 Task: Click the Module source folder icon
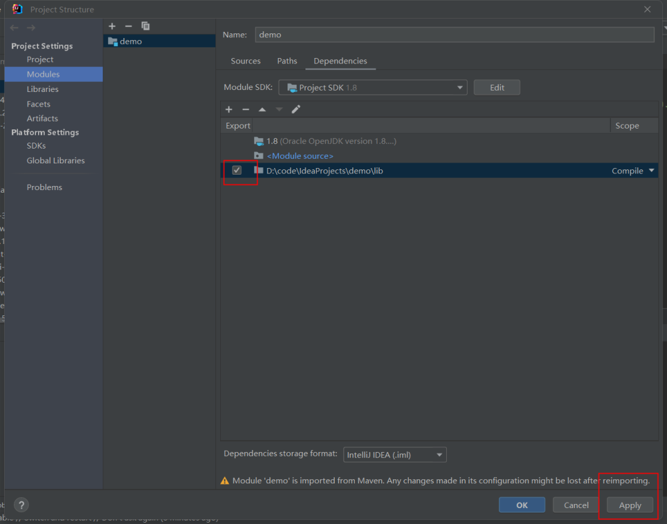tap(259, 156)
